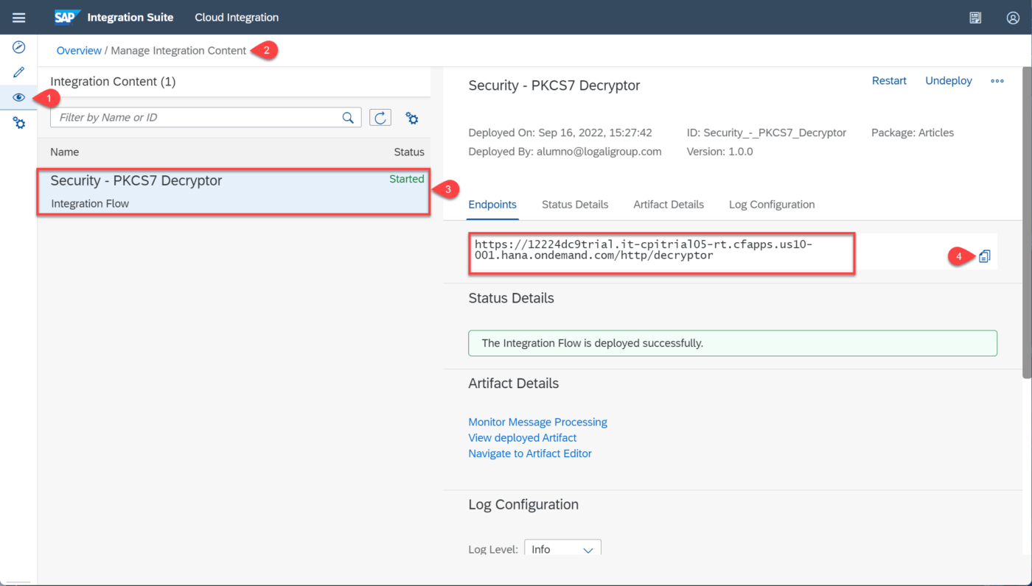
Task: Switch to the Endpoints tab
Action: click(492, 205)
